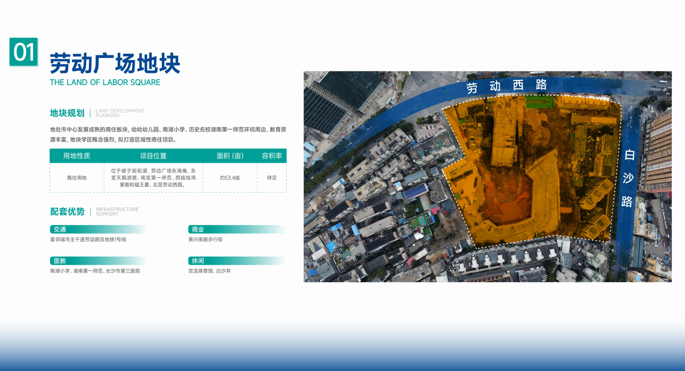Select the 面积 (亩) column header

click(x=230, y=156)
